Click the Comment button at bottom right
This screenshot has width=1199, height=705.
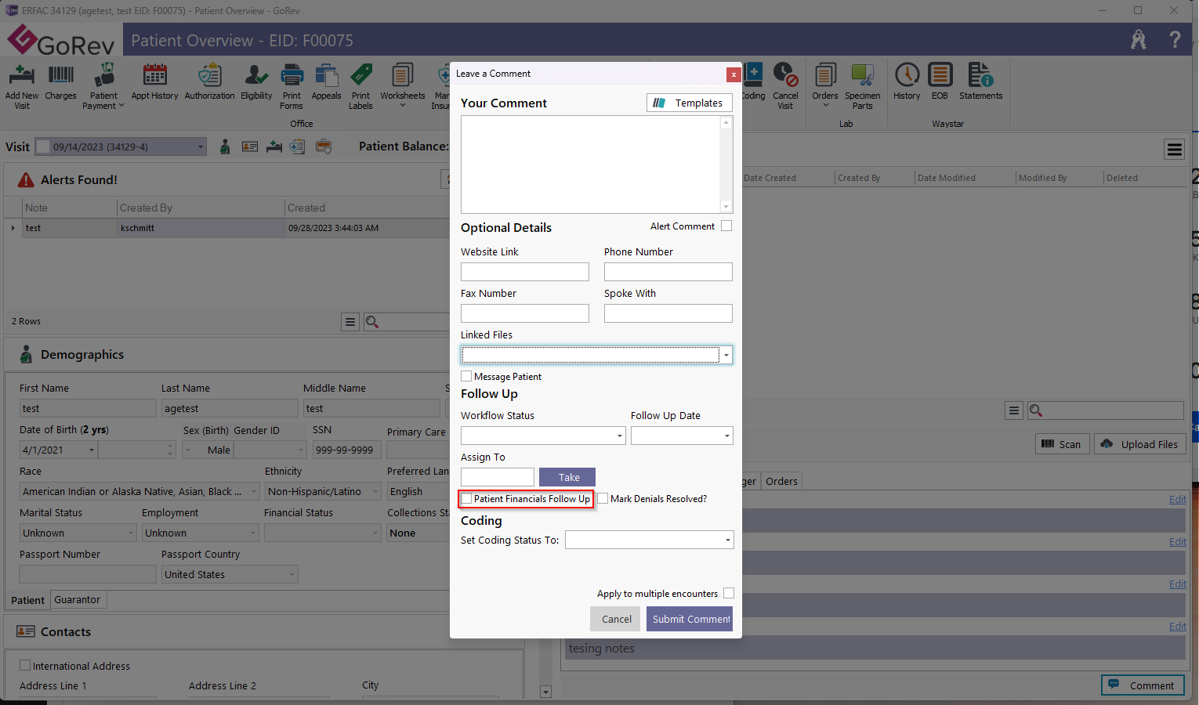(1143, 685)
